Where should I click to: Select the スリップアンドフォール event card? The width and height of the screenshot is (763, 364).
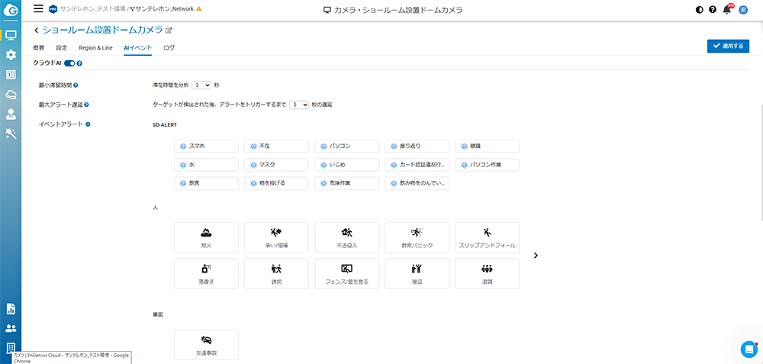(487, 237)
